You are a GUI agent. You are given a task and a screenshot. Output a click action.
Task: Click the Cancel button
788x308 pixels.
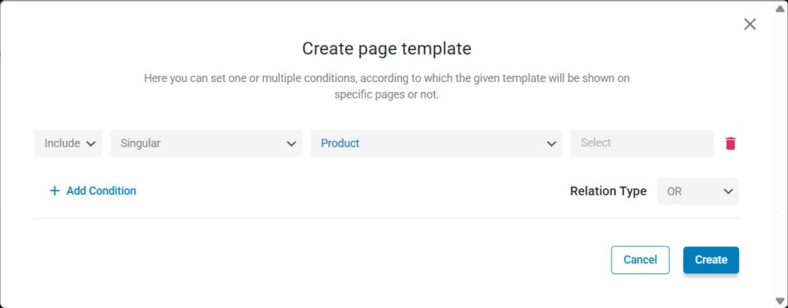coord(640,260)
